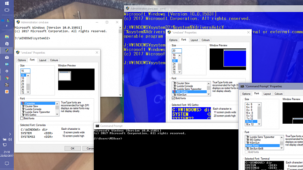Select the shield cmd icon on the taskbar
The image size is (303, 170).
(7, 50)
